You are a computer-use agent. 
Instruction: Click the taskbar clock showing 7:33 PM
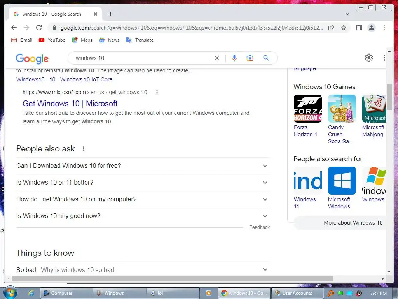point(378,294)
